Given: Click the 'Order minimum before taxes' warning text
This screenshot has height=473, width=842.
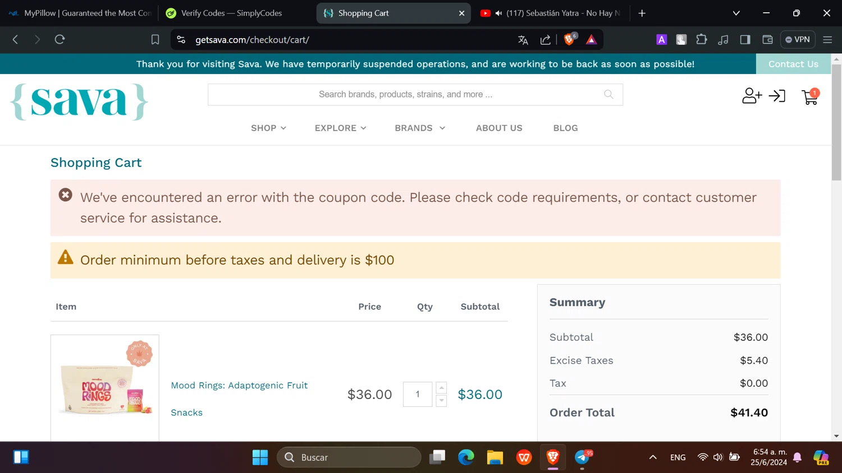Looking at the screenshot, I should point(237,260).
